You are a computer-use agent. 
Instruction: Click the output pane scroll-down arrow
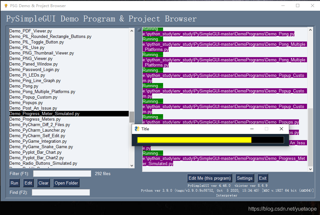tap(310, 169)
